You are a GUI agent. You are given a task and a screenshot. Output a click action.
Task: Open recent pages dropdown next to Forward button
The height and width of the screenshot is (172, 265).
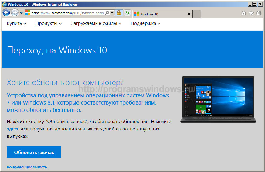21,13
